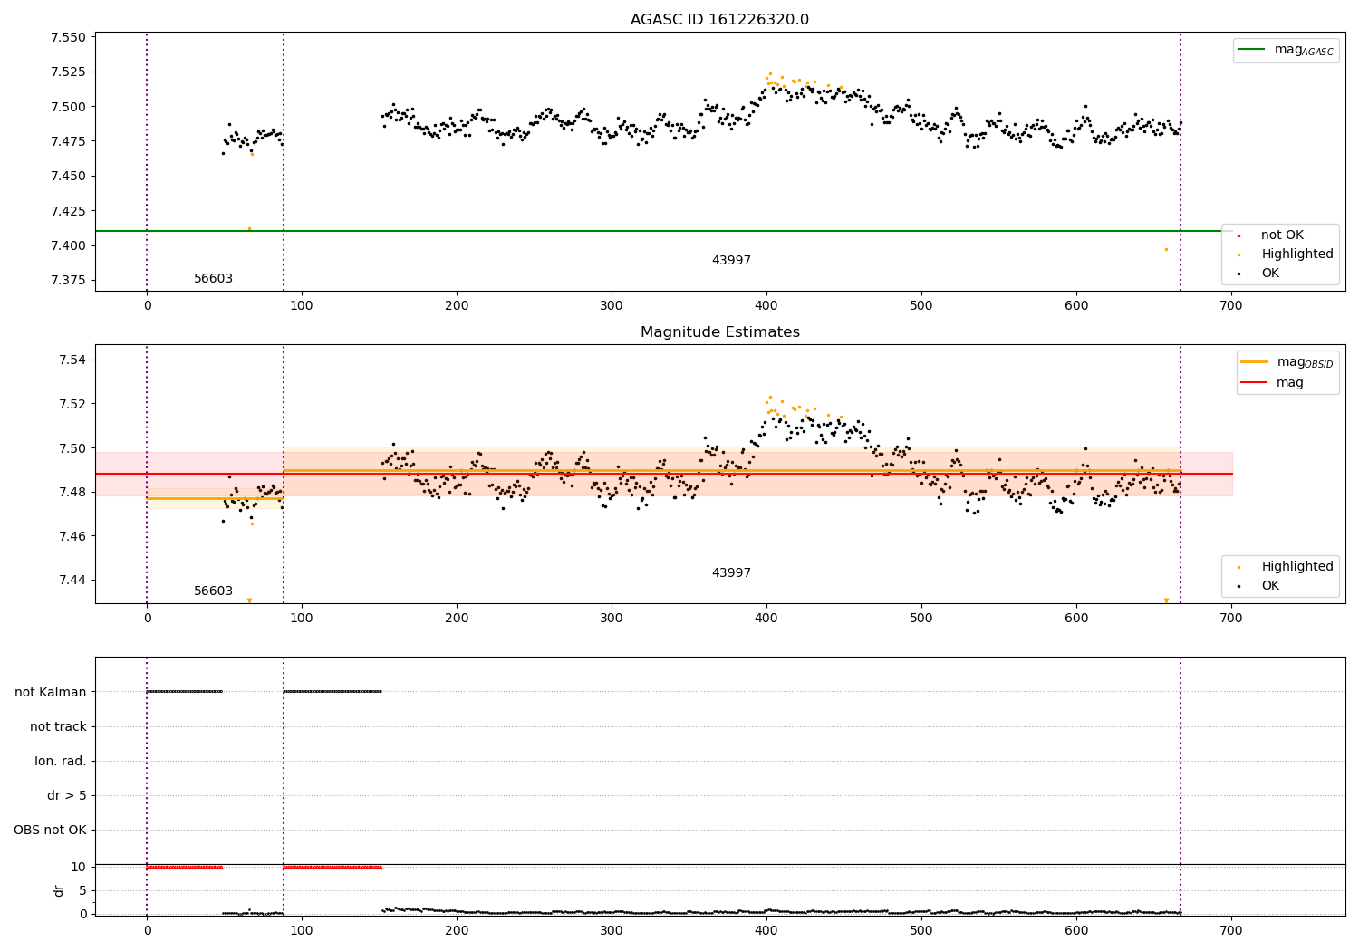Click the 7.525 y-axis tick label
The image size is (1359, 951).
pos(68,72)
